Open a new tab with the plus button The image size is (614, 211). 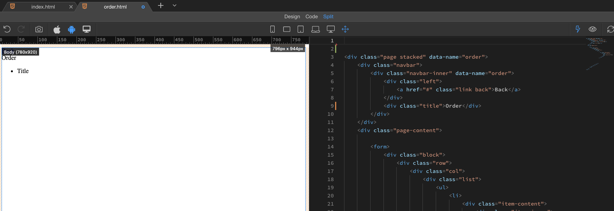tap(161, 5)
